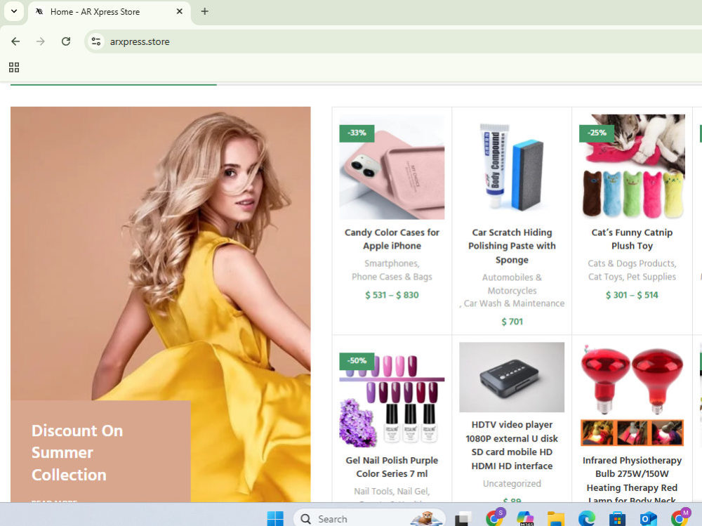
Task: Open a new browser tab
Action: pos(204,11)
